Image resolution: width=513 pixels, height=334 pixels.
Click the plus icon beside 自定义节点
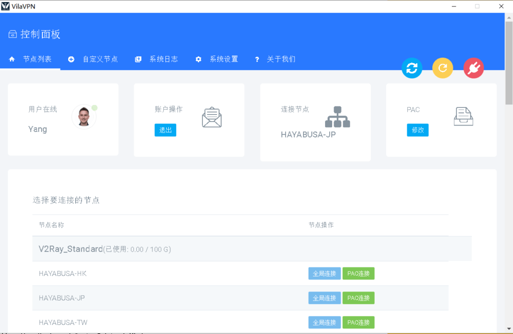click(x=71, y=59)
